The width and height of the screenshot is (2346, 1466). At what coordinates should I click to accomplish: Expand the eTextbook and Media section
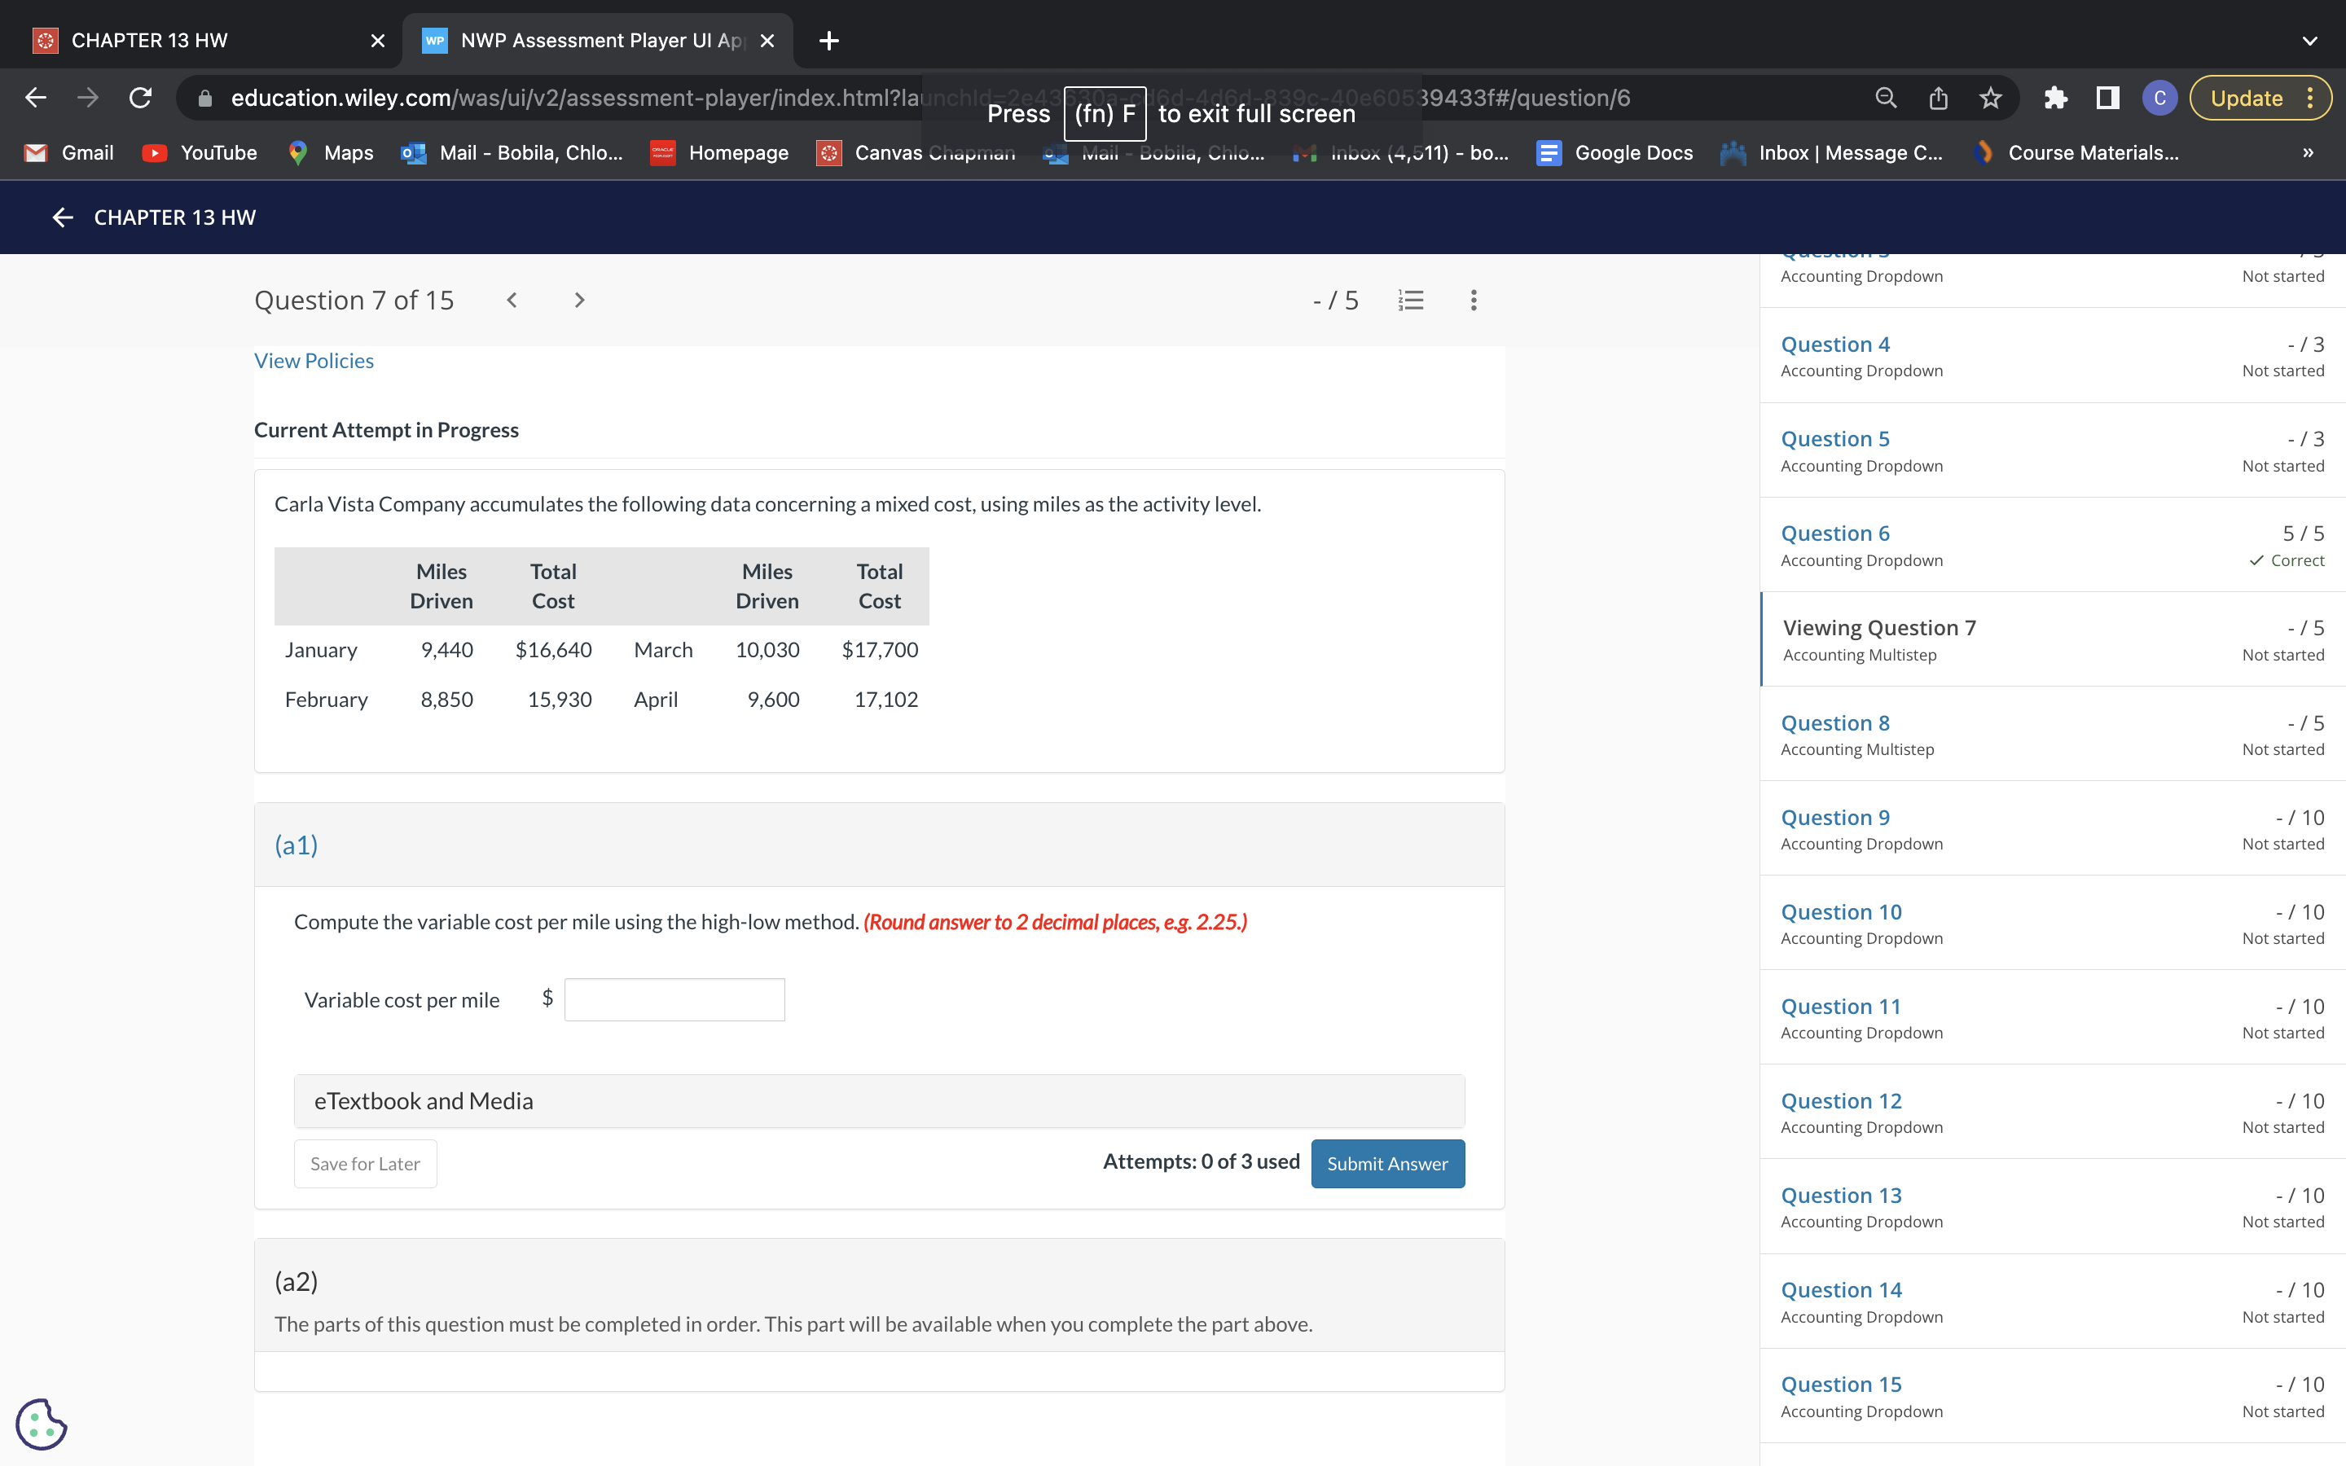(878, 1100)
